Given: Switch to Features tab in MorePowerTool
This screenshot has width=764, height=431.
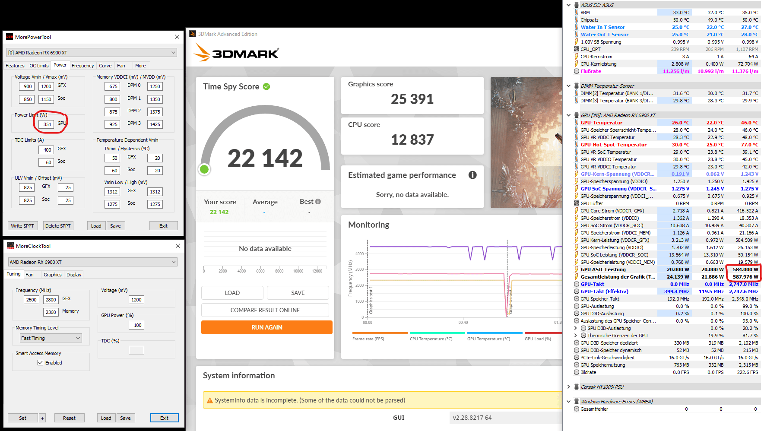Looking at the screenshot, I should [15, 66].
